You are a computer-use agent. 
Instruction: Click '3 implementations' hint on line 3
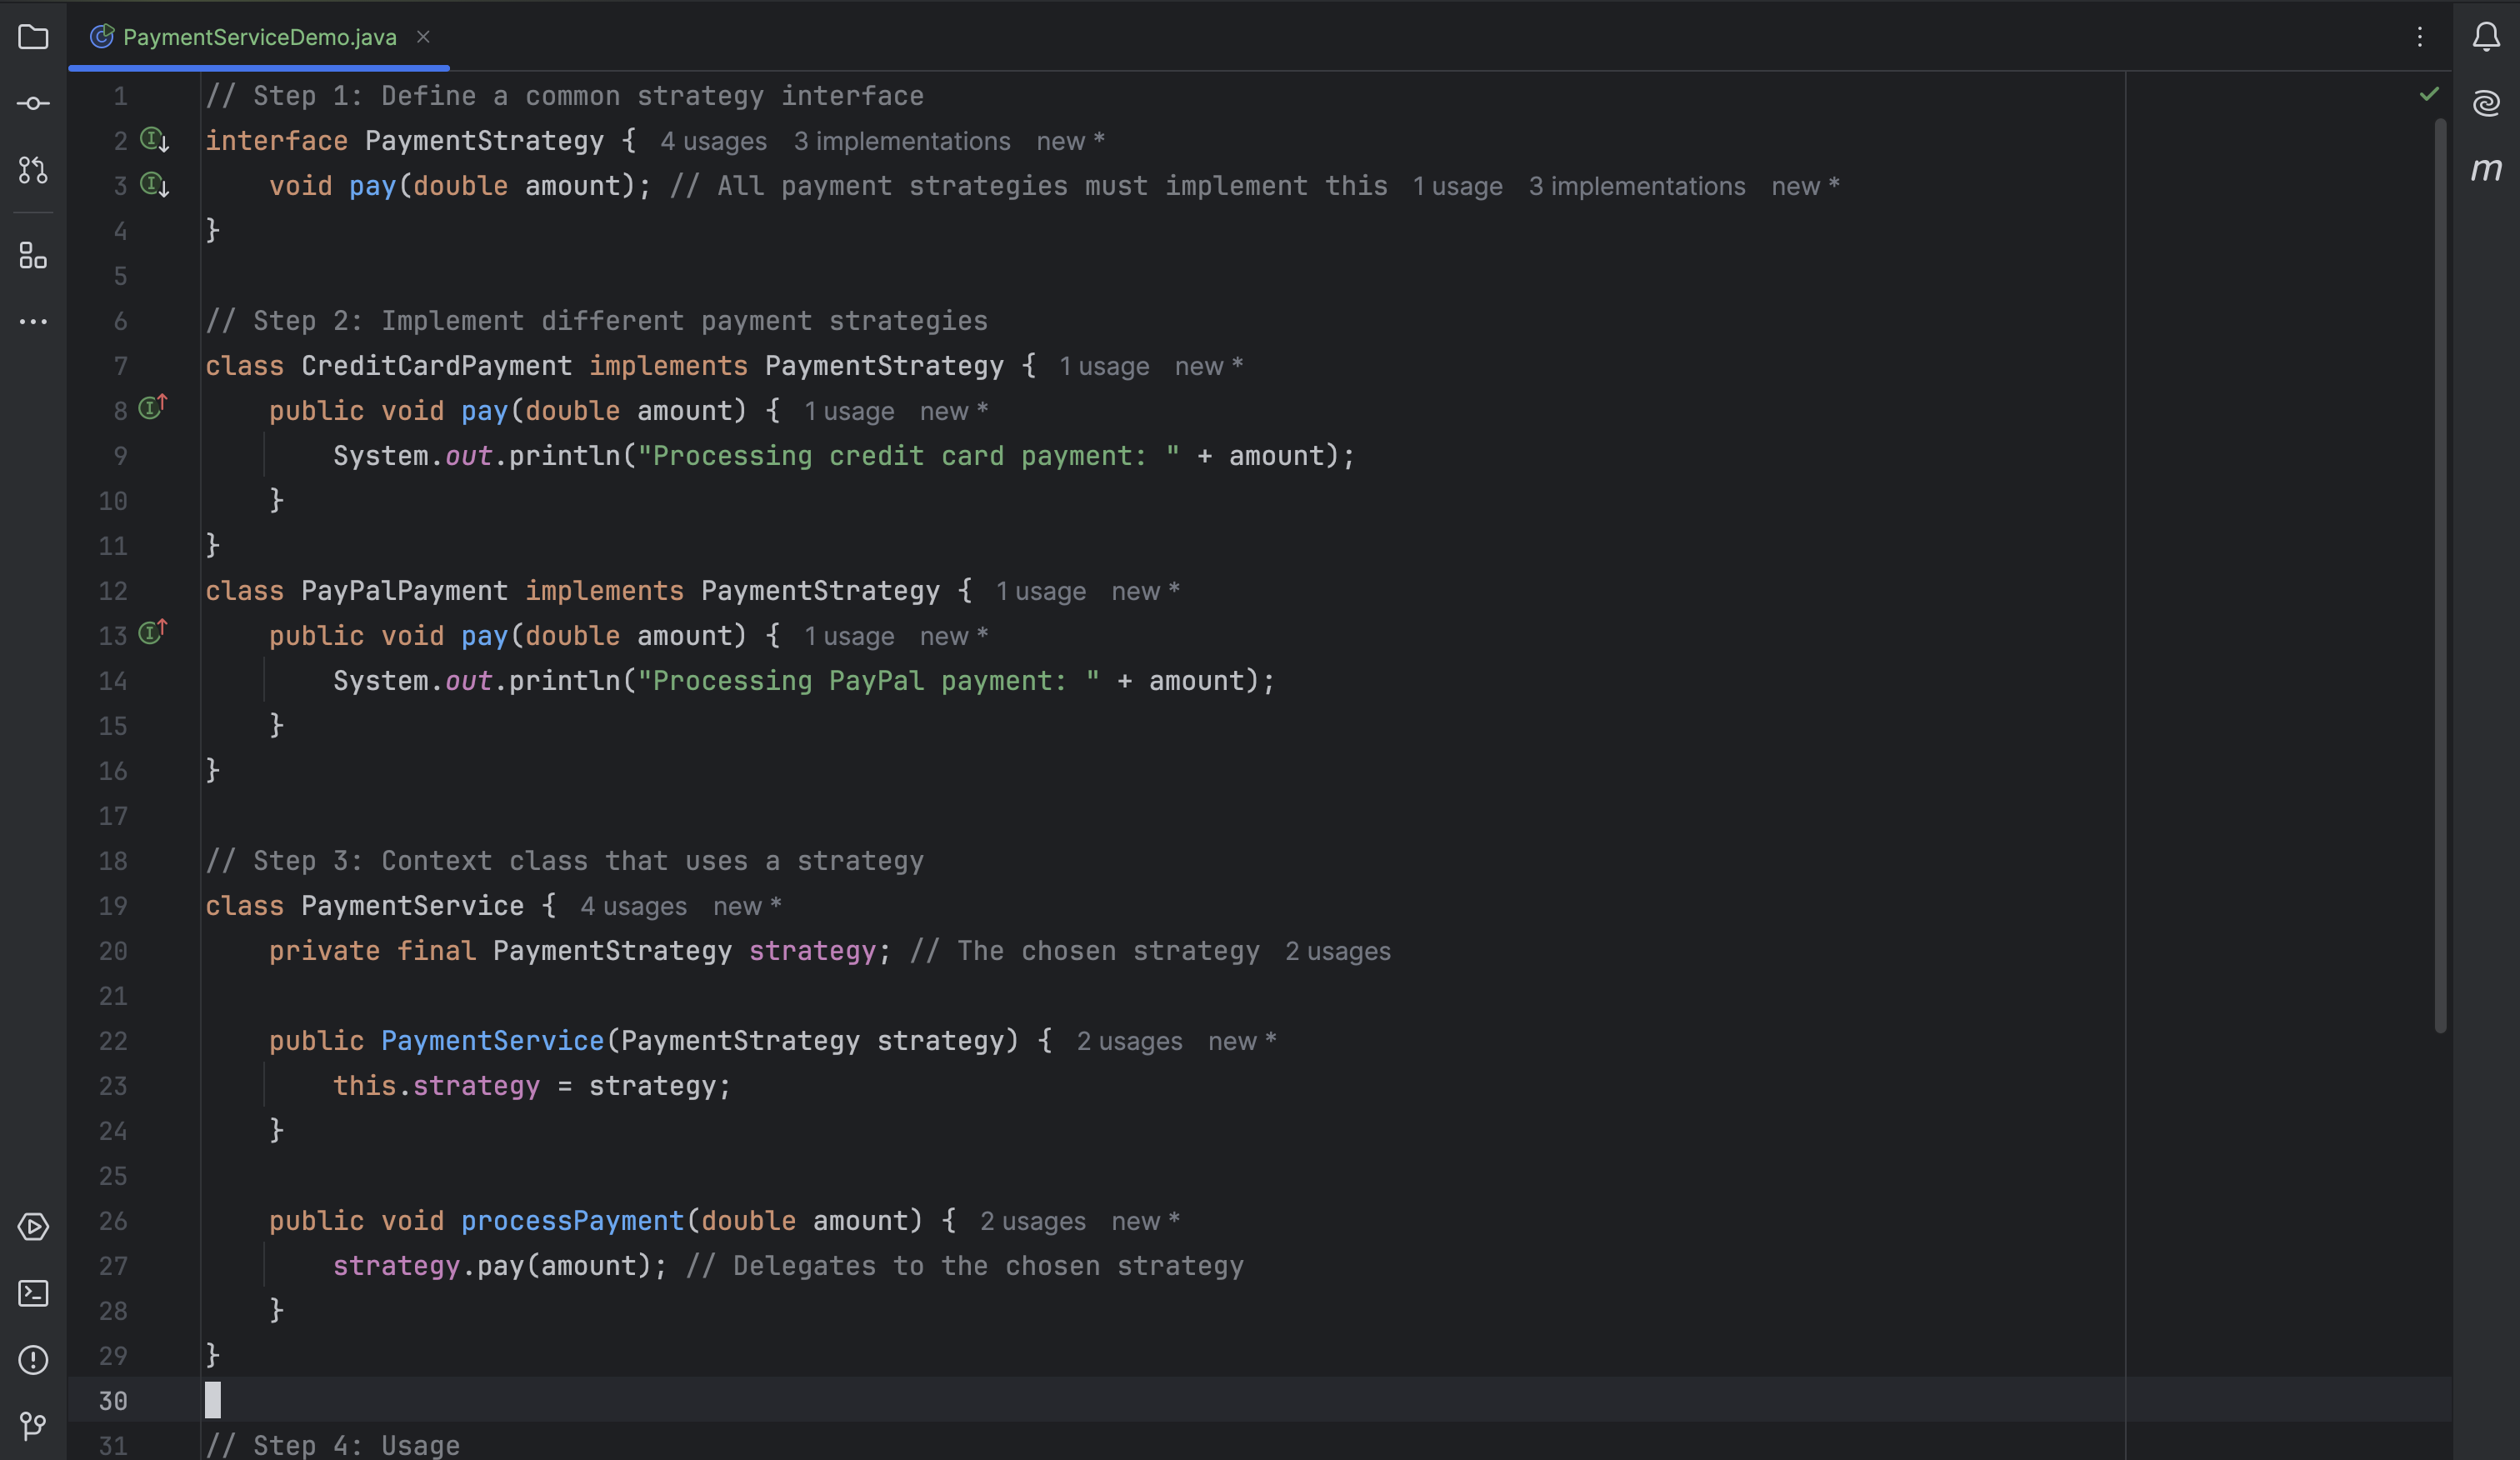pos(1637,187)
